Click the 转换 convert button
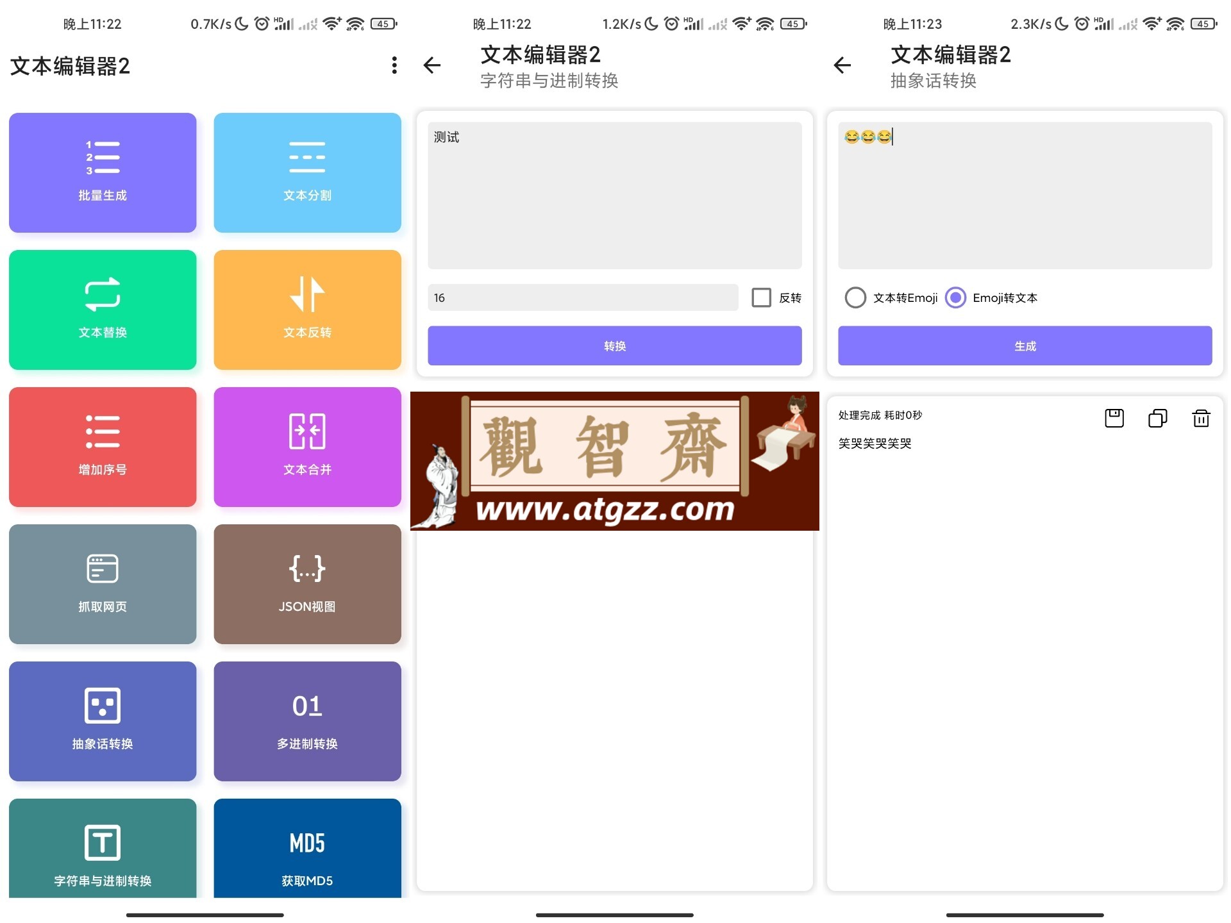 614,345
